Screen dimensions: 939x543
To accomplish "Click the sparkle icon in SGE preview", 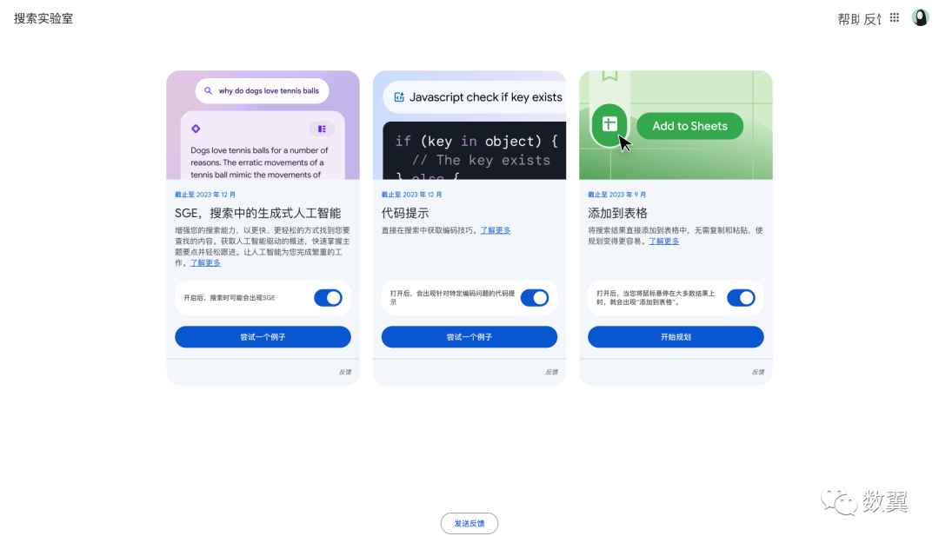I will click(x=196, y=129).
